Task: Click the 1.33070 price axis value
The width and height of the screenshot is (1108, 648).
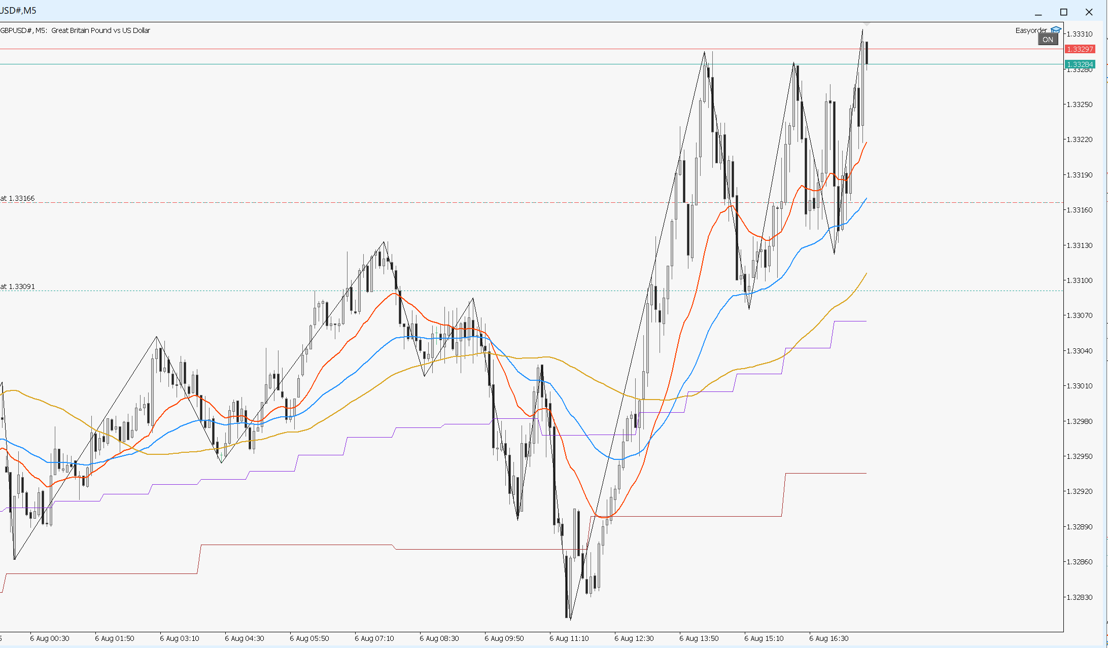Action: click(1080, 315)
